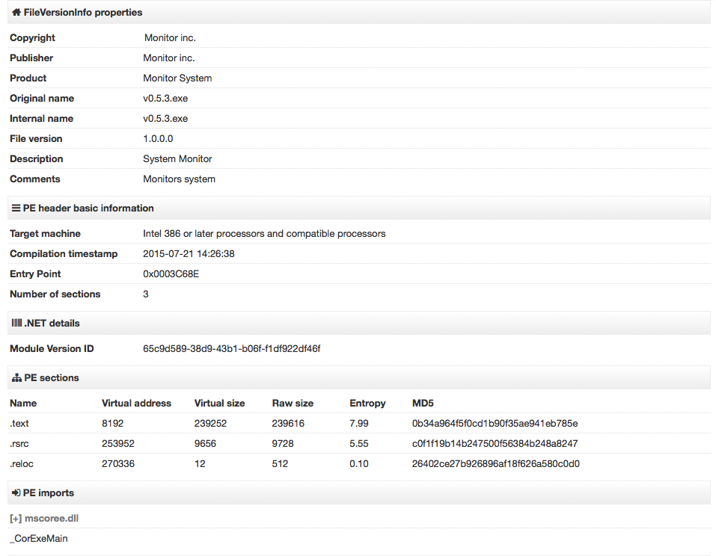Viewport: 716px width, 556px height.
Task: Click the sign-in arrow icon beside PE imports
Action: 16,492
